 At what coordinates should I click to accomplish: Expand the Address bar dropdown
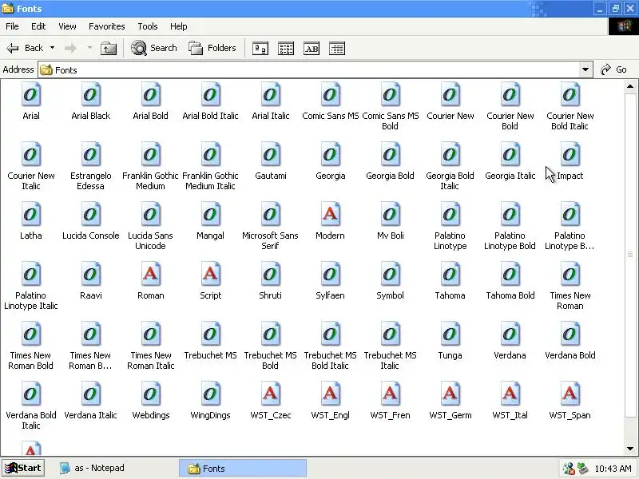pyautogui.click(x=585, y=69)
